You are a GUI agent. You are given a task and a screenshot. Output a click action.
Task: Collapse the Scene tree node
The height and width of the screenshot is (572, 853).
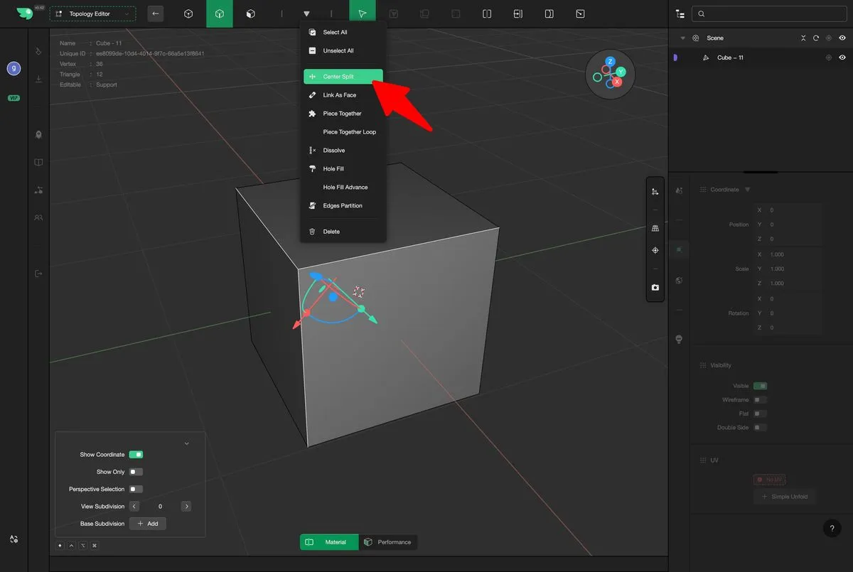tap(683, 38)
